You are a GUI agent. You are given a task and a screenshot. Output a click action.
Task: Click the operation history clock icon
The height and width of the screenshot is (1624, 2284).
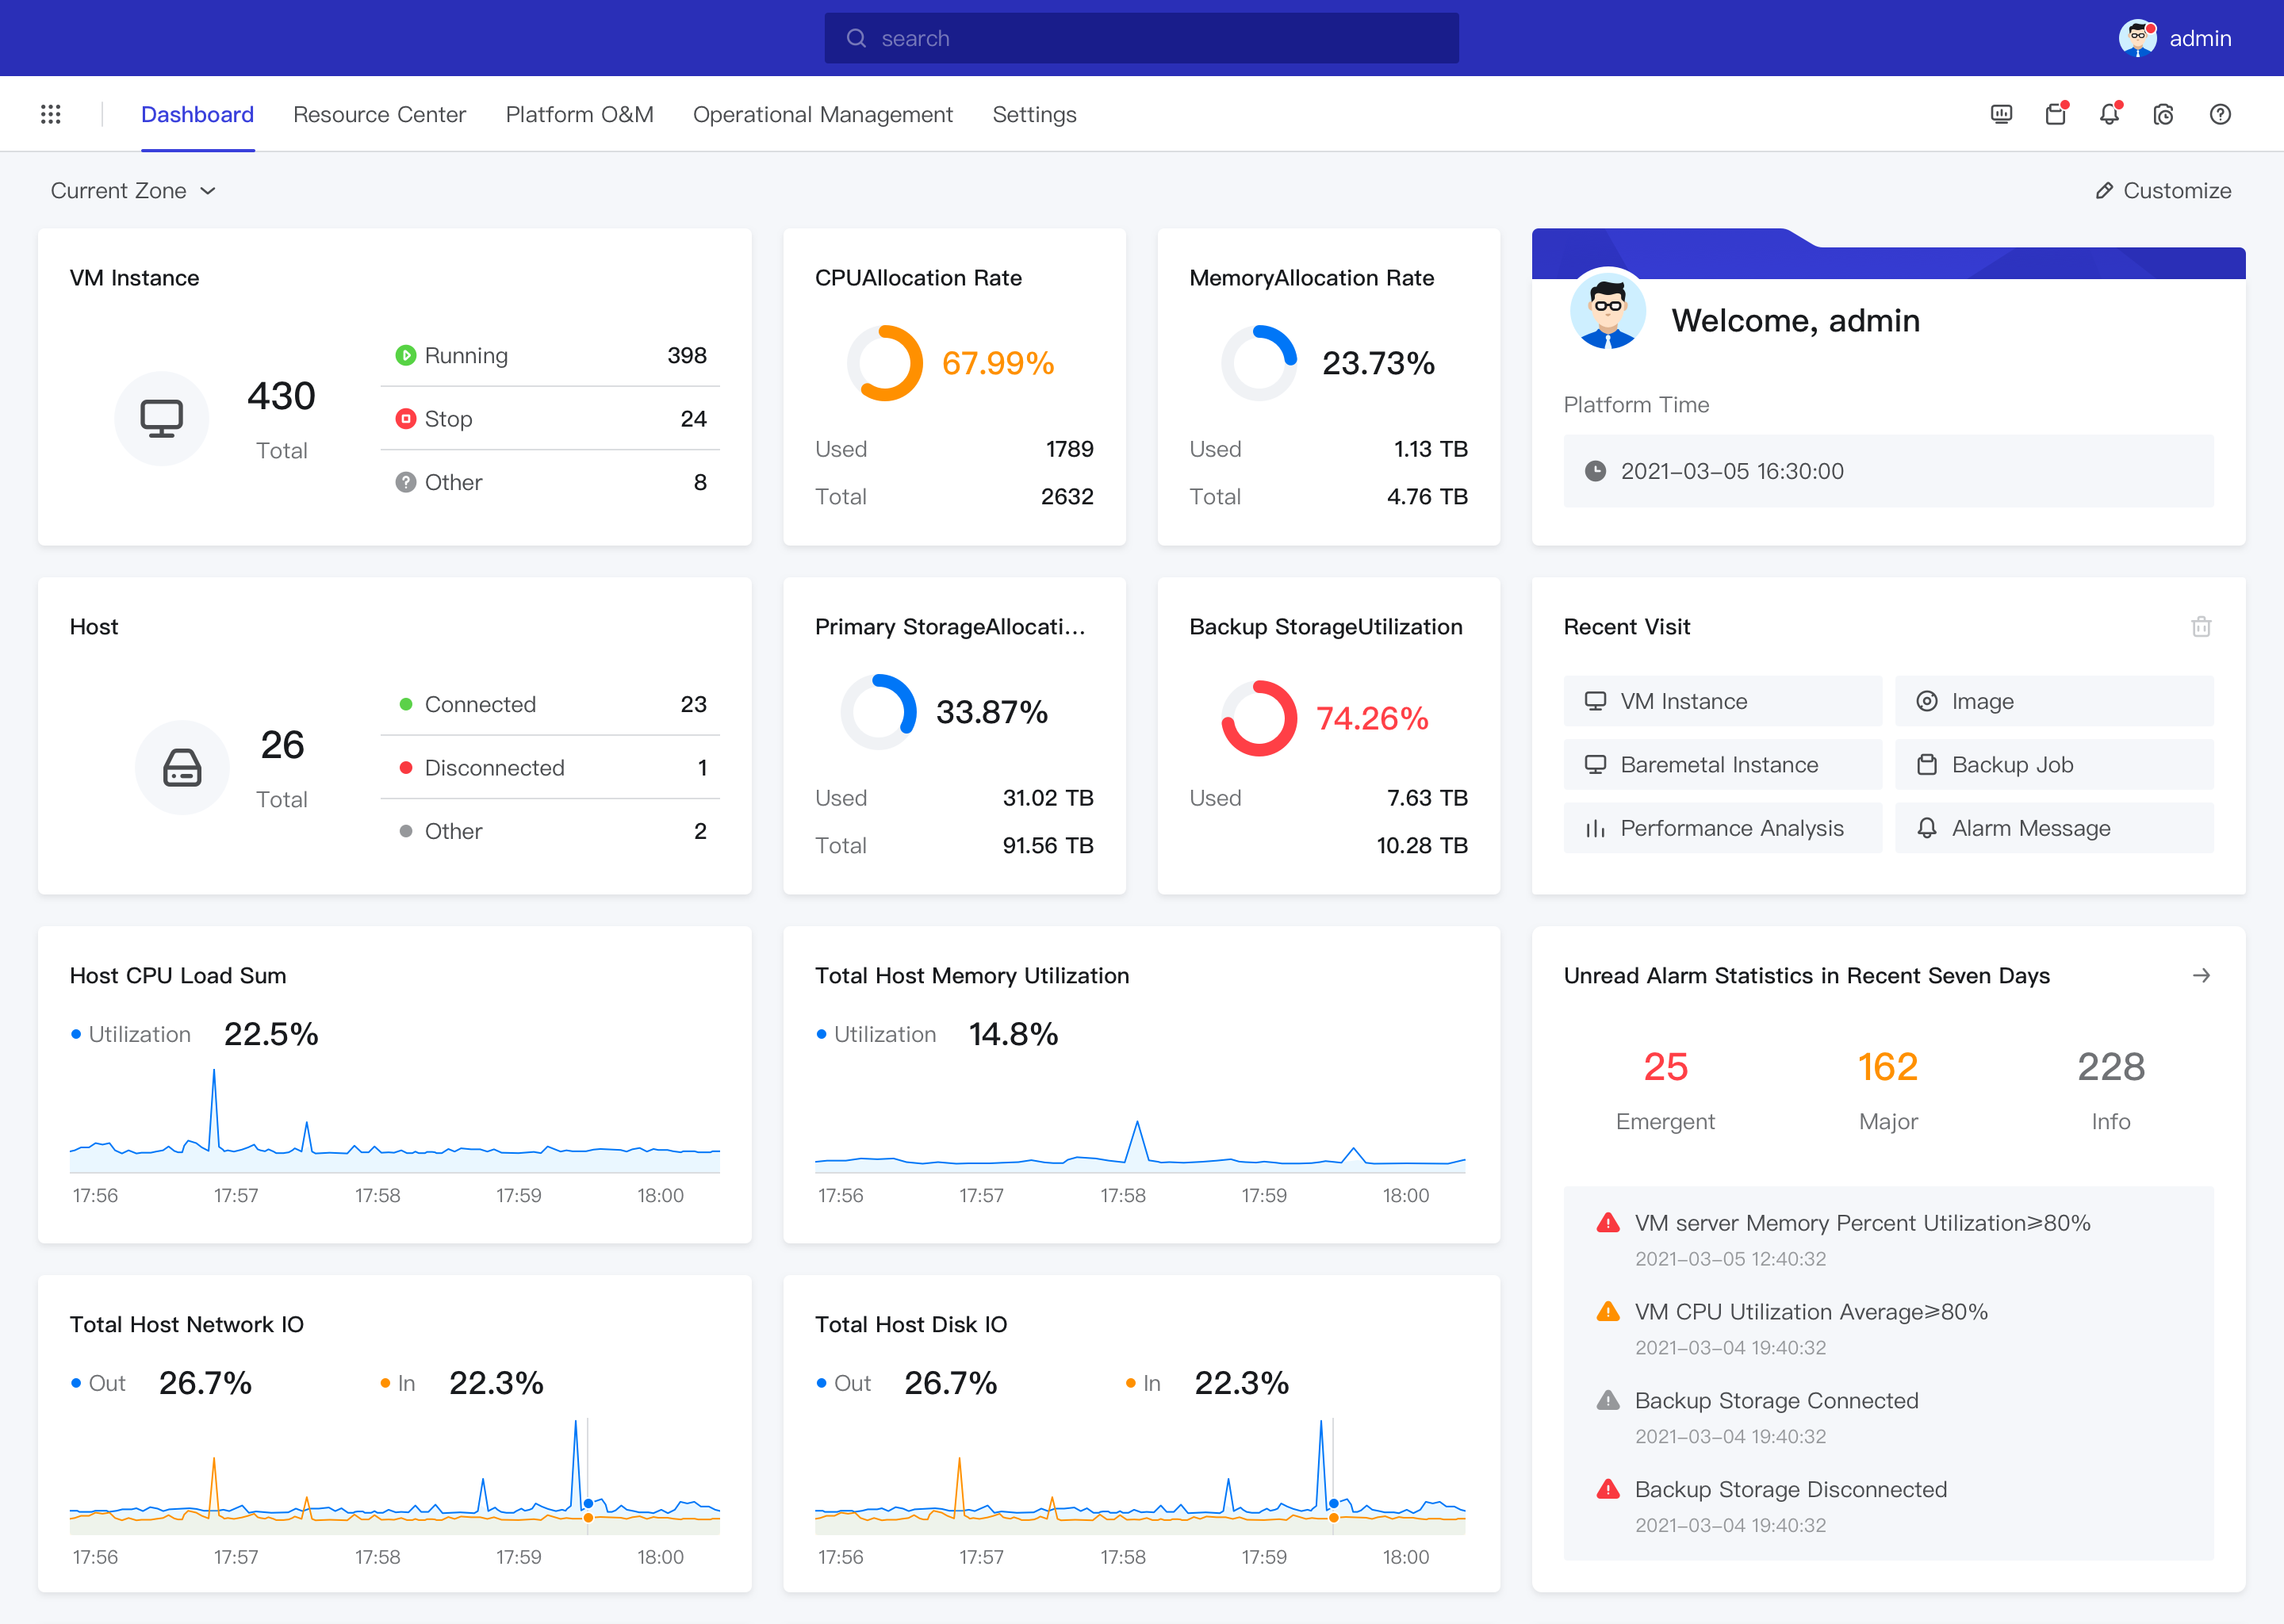point(2163,114)
